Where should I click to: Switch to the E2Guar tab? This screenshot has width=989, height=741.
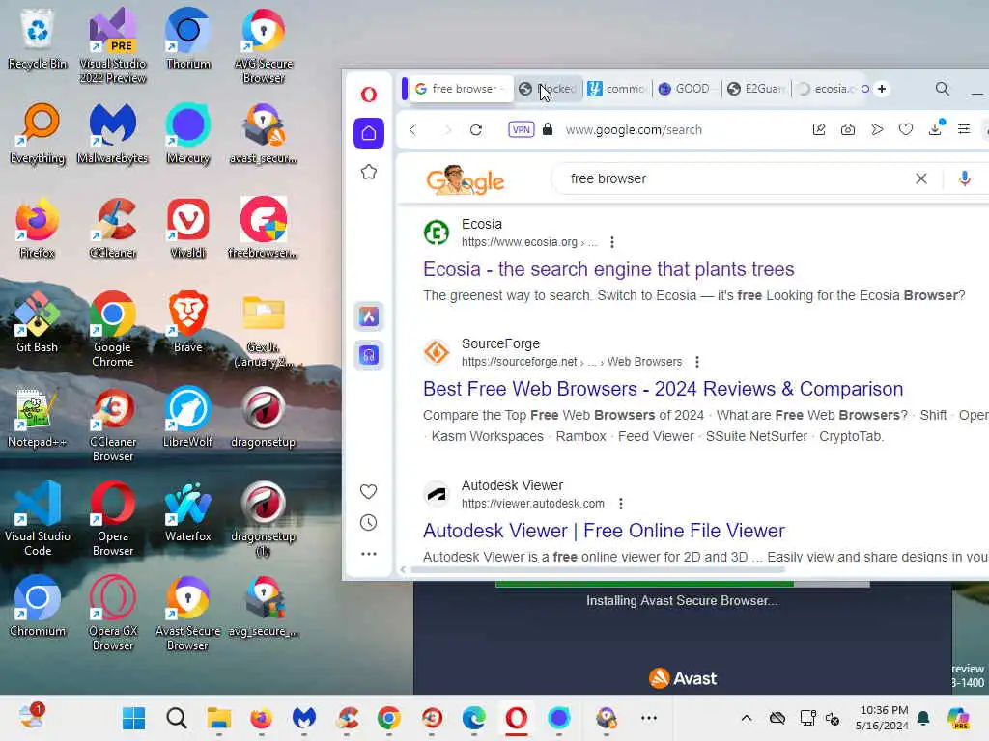tap(755, 89)
